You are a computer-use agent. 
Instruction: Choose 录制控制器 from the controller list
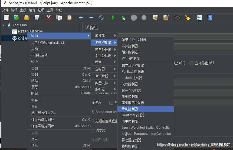pos(146,109)
